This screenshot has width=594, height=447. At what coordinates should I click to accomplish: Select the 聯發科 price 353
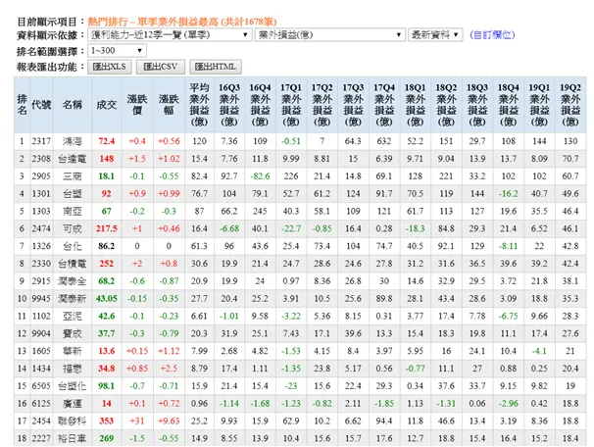pos(107,421)
